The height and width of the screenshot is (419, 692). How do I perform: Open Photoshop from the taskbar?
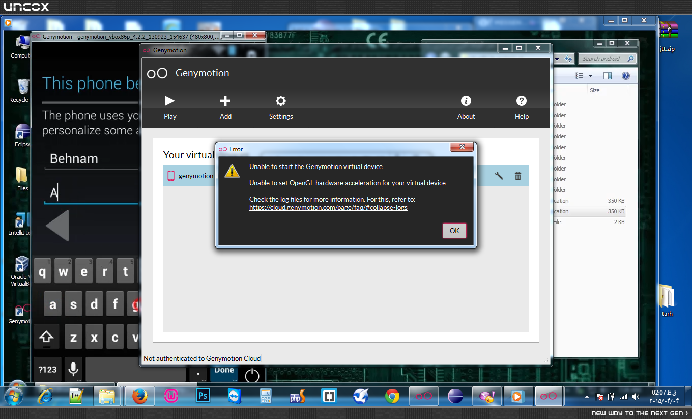click(203, 396)
